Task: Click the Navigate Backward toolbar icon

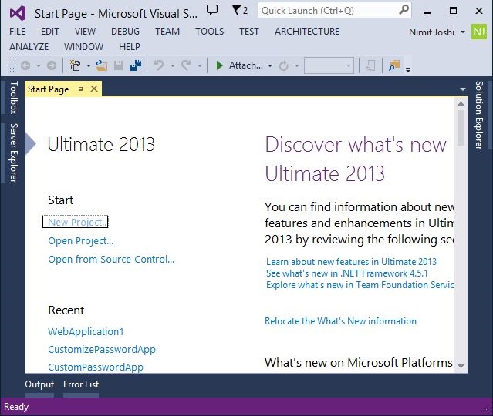Action: (25, 65)
